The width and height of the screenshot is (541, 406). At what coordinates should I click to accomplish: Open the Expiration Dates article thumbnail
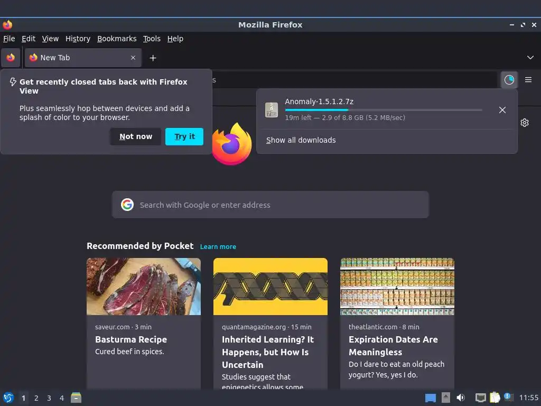397,286
